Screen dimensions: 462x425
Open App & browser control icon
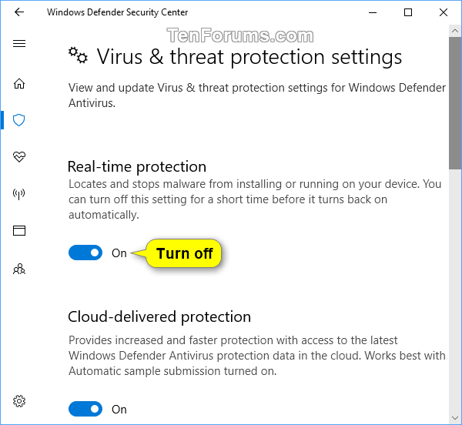click(x=19, y=231)
